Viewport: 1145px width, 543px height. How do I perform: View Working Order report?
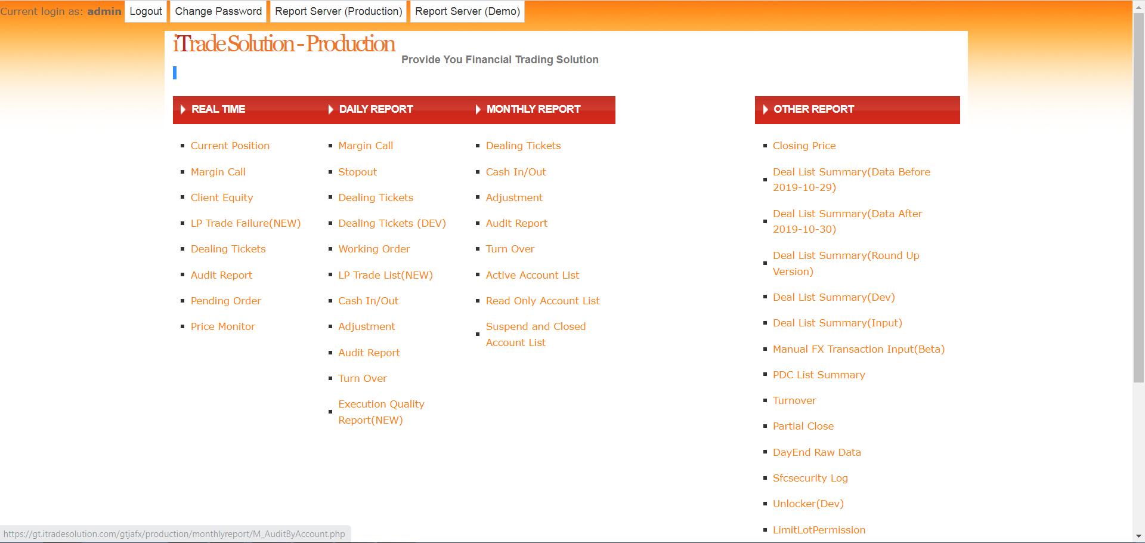coord(374,249)
